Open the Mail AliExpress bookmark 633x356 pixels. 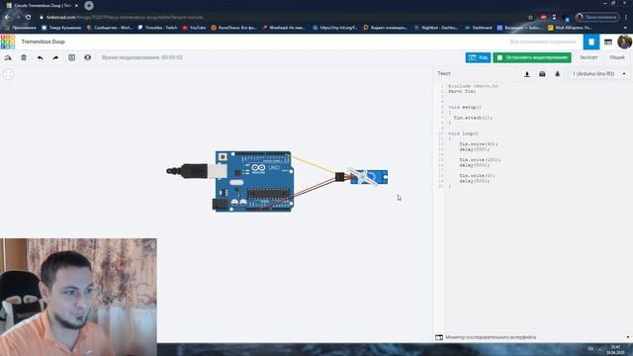(x=570, y=28)
